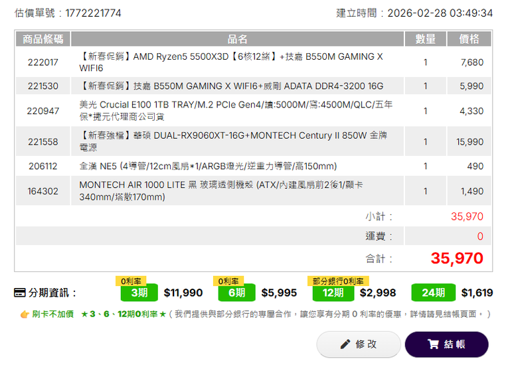Click the 品名 column header
Viewport: 518px width, 365px height.
click(x=237, y=39)
